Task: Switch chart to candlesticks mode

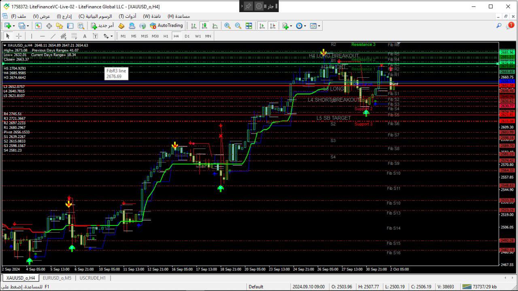Action: pyautogui.click(x=204, y=26)
